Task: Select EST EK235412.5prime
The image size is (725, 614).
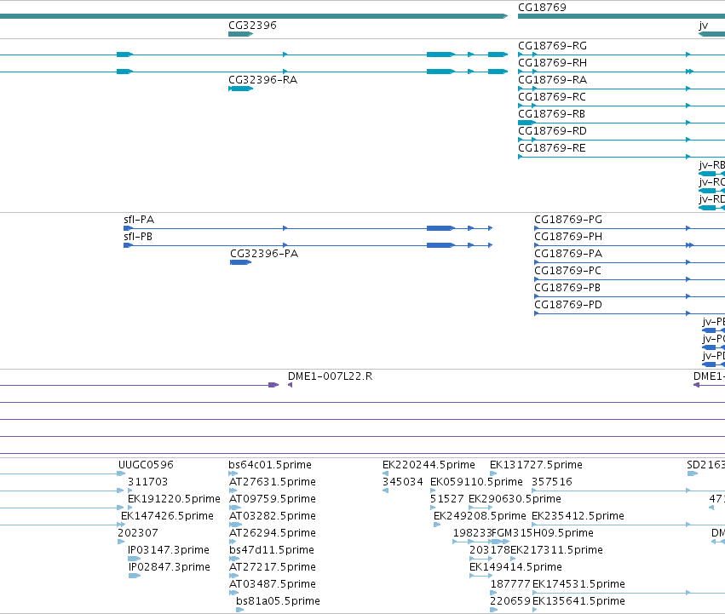Action: [x=578, y=516]
